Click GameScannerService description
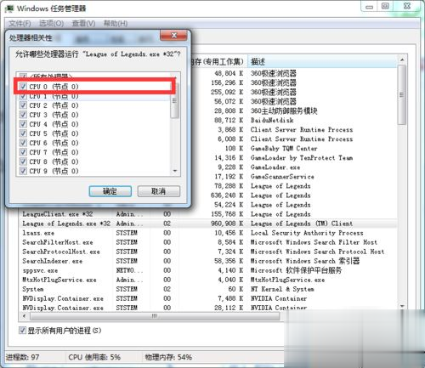 (x=282, y=176)
